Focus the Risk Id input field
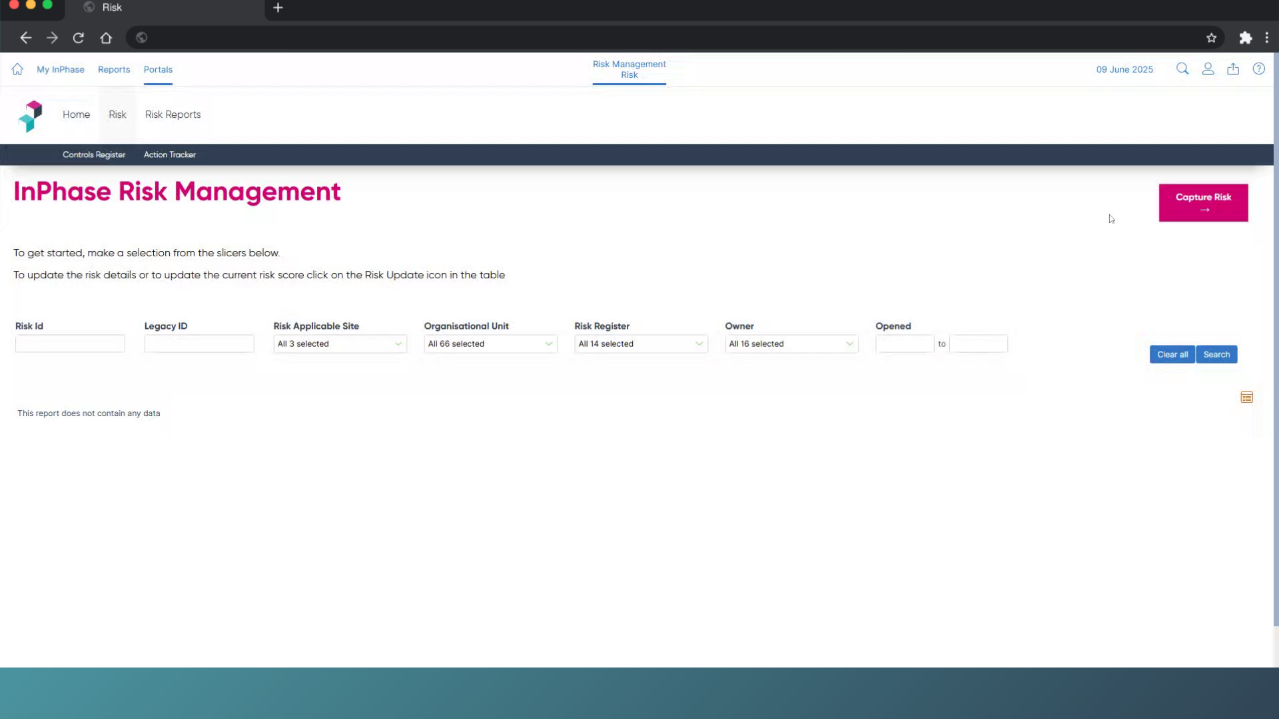 70,344
